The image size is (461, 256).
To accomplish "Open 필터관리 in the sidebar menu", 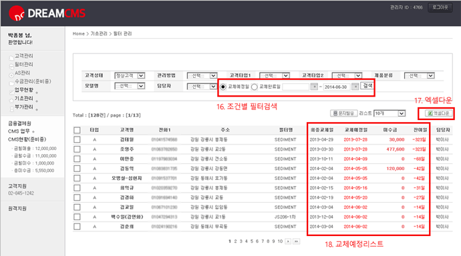I will click(24, 65).
